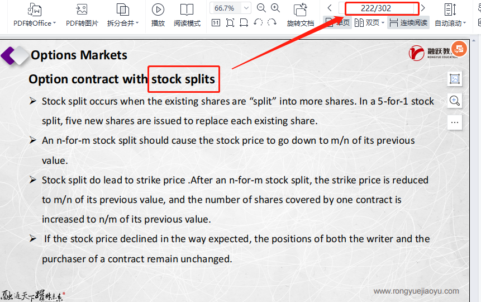481x302 pixels.
Task: Zoom in with the plus magnifier
Action: pyautogui.click(x=275, y=8)
